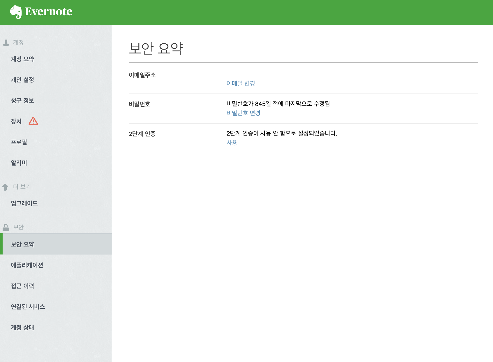Click the 이메일 변경 link
The image size is (493, 362).
[x=241, y=83]
